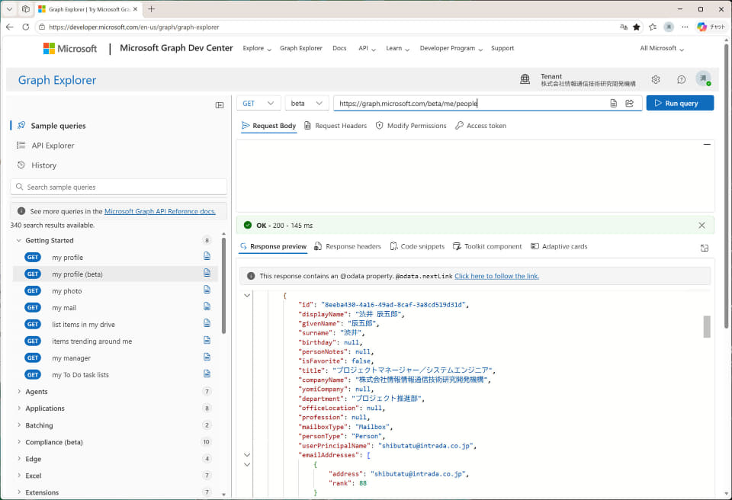Open docs icon for items trending around me

click(207, 340)
